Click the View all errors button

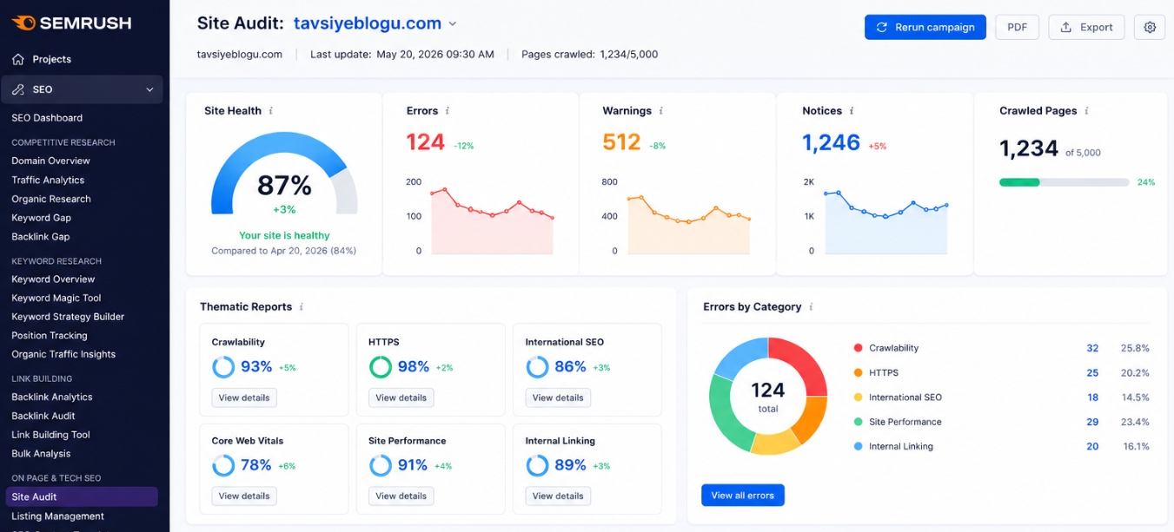[x=743, y=496]
